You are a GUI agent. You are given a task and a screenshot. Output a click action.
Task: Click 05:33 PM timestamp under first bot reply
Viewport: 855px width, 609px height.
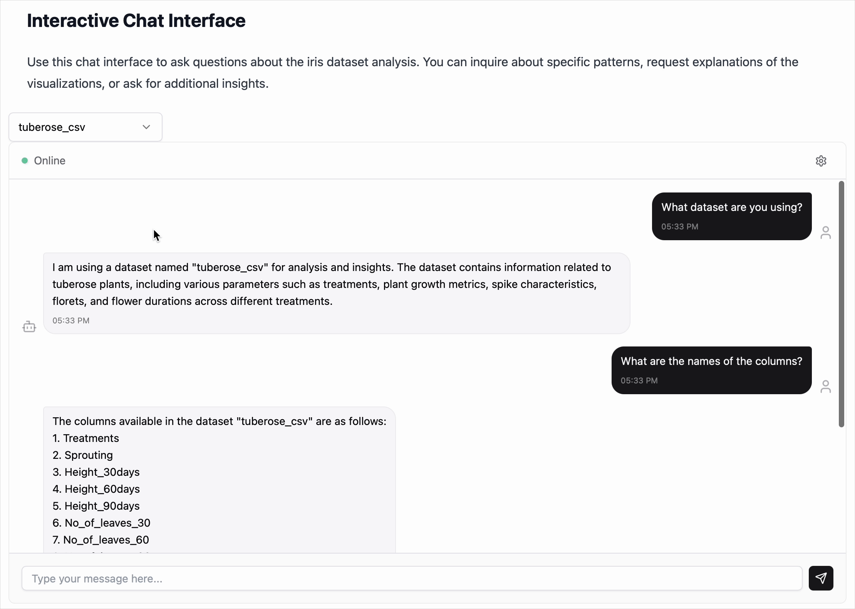coord(71,320)
